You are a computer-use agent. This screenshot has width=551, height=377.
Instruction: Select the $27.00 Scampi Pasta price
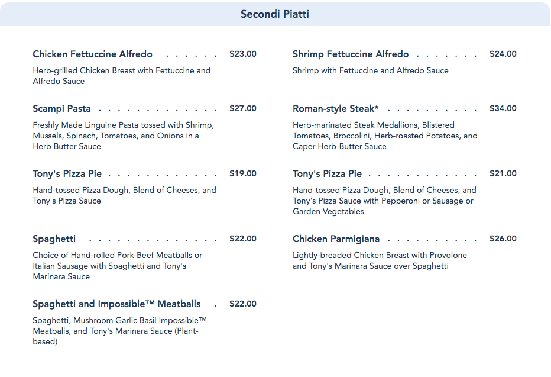point(242,109)
